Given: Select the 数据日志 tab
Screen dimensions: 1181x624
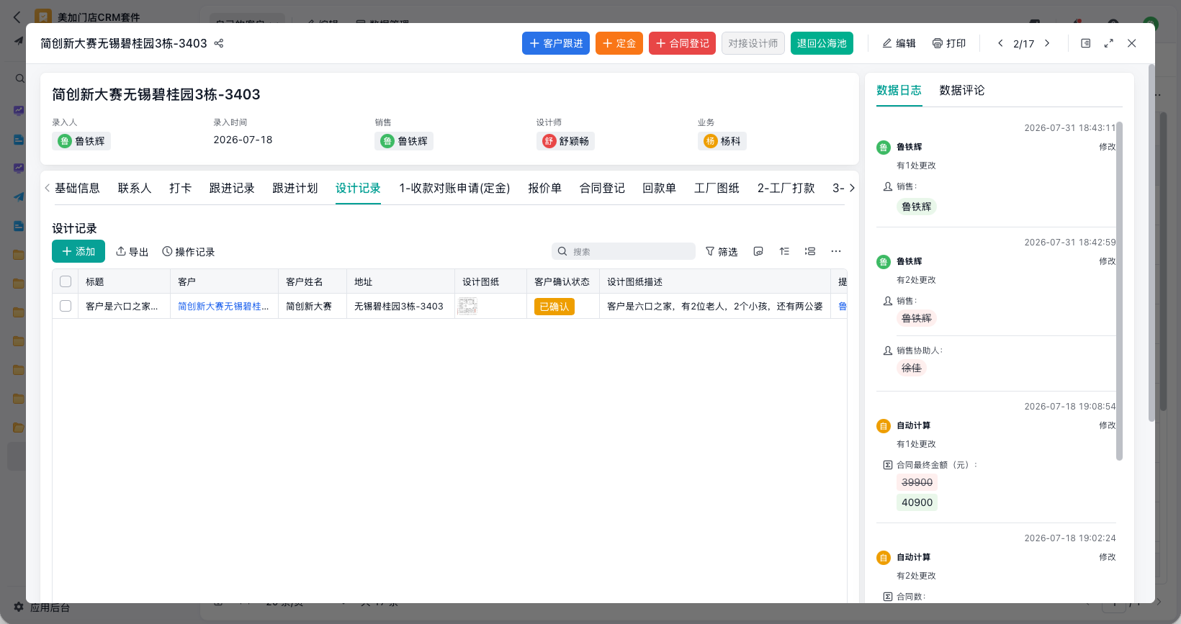Looking at the screenshot, I should coord(899,90).
